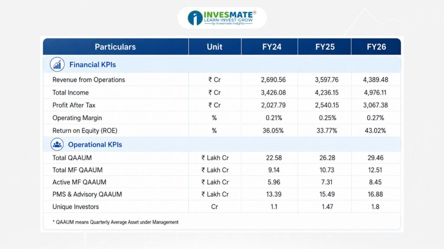Click the PMS & Advisory QAAUM label
The width and height of the screenshot is (444, 249).
click(87, 194)
